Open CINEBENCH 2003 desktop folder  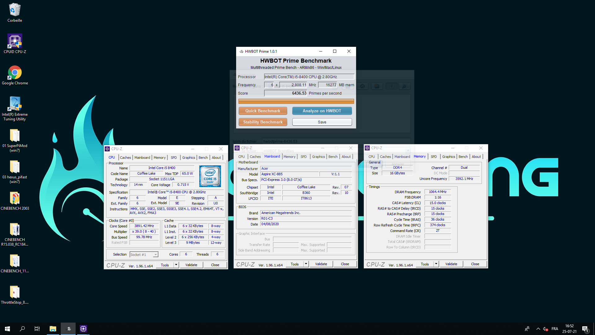pyautogui.click(x=15, y=201)
